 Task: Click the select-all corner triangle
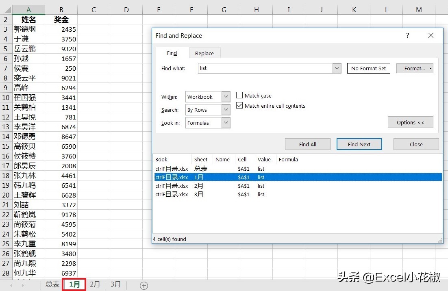tap(8, 10)
